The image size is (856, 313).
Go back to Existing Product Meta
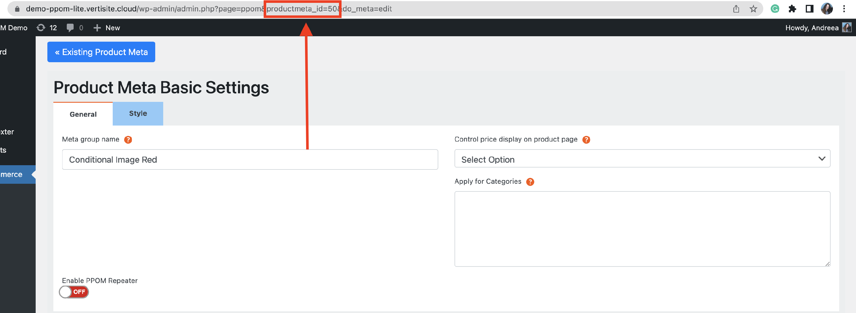point(101,52)
